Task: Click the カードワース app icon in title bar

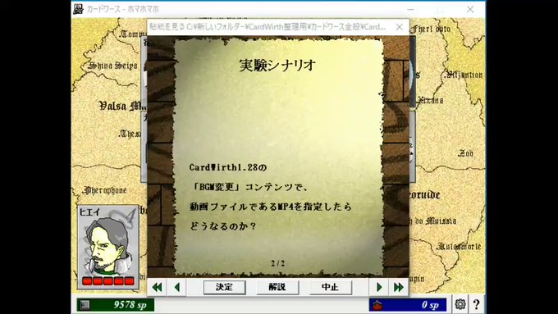Action: click(x=78, y=9)
